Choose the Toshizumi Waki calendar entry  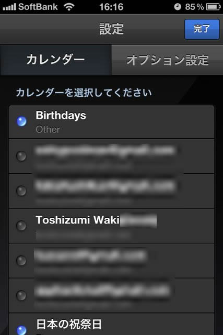(111, 226)
